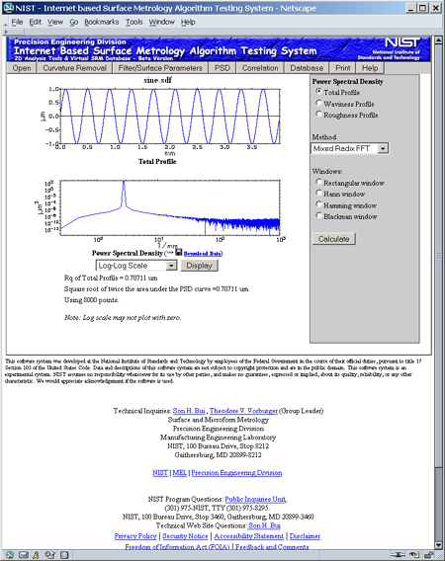This screenshot has width=445, height=561.
Task: Open Son H. Bui technical inquiries link
Action: pos(189,411)
